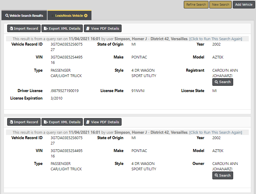The image size is (256, 194).
Task: Import the second vehicle record
Action: (24, 122)
